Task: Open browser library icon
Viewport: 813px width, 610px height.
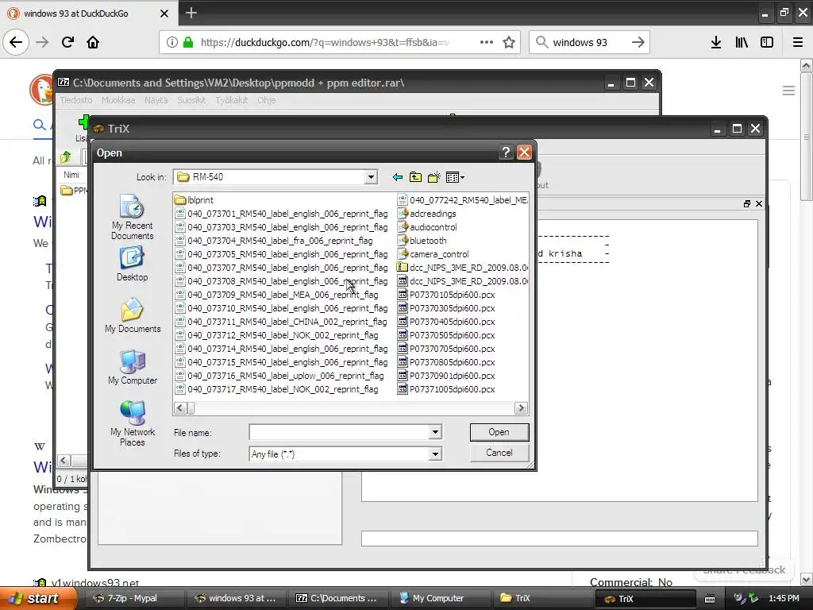Action: (742, 42)
